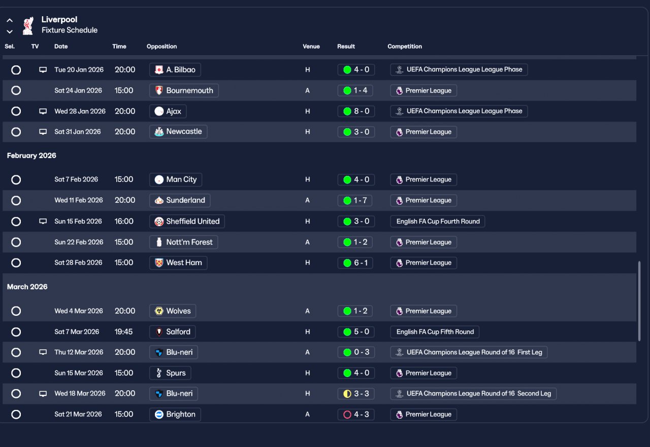Open the Brighton opposition link

pos(175,415)
